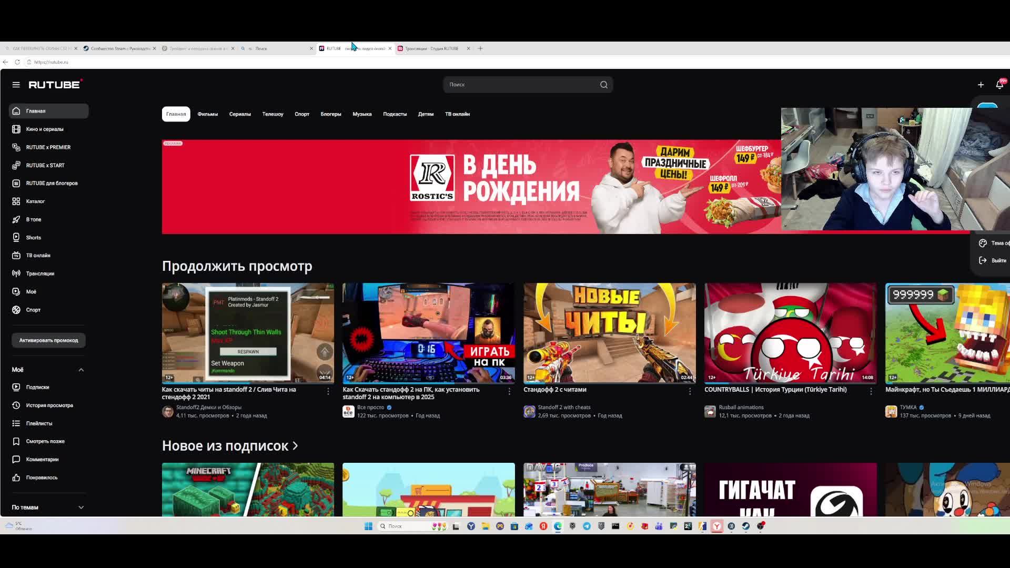Screen dimensions: 1010x568
Task: Open Трансляции section in sidebar
Action: [41, 273]
